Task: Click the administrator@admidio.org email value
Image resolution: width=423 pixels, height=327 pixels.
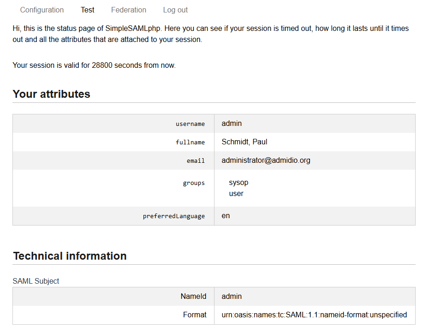Action: [x=266, y=161]
